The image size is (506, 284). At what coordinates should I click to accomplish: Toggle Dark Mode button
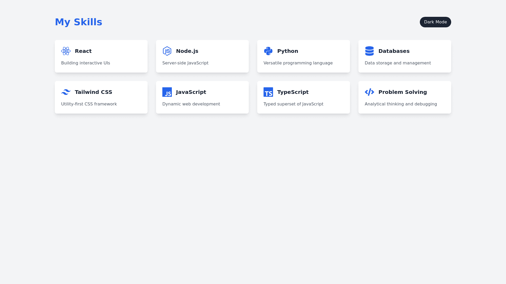coord(435,22)
